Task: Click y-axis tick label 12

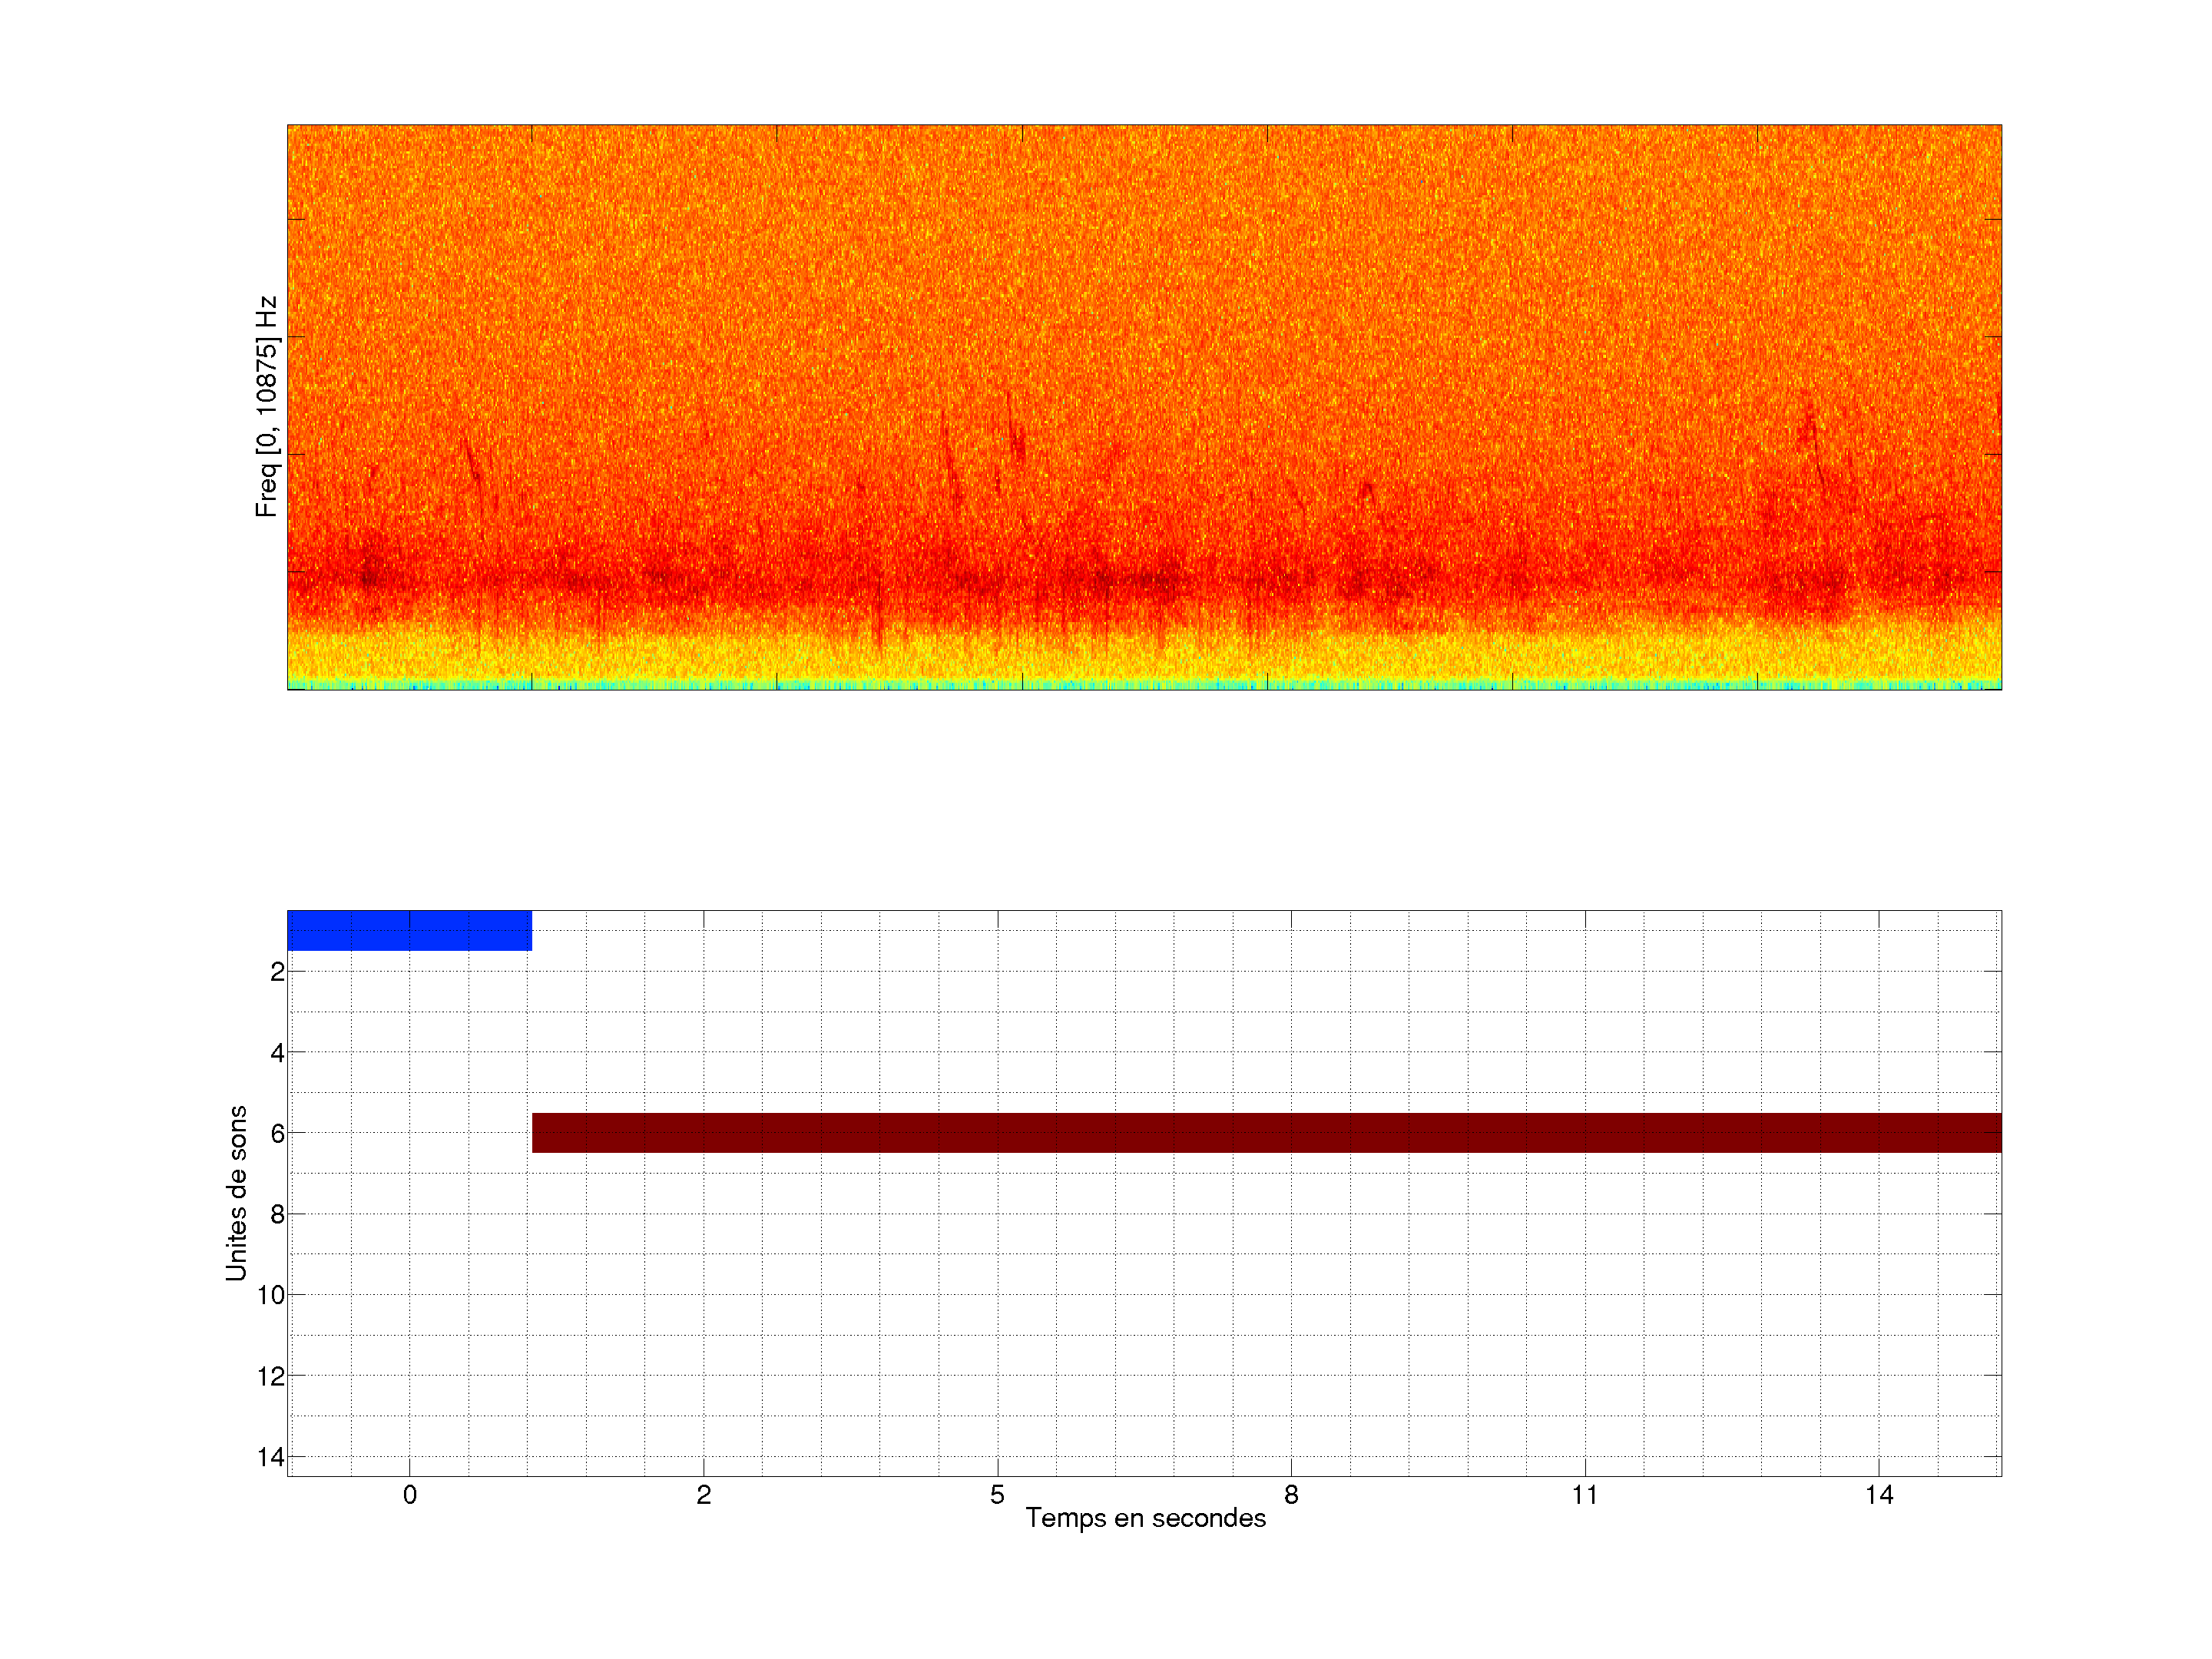Action: pos(271,1377)
